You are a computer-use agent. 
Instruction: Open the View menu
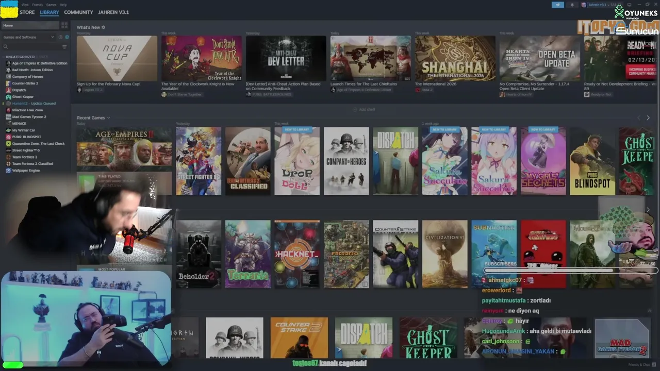click(x=25, y=5)
